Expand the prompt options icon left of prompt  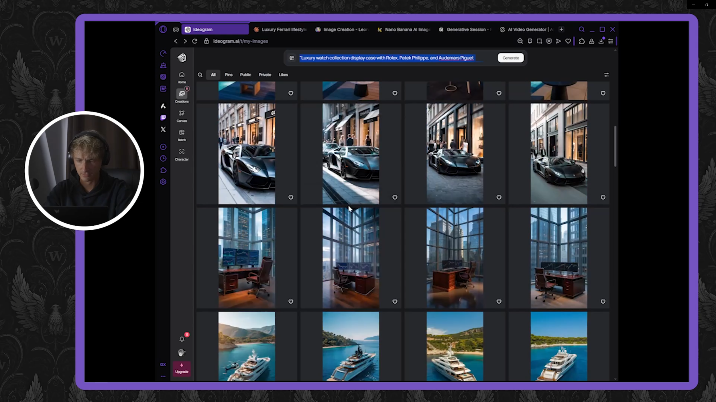pos(292,58)
